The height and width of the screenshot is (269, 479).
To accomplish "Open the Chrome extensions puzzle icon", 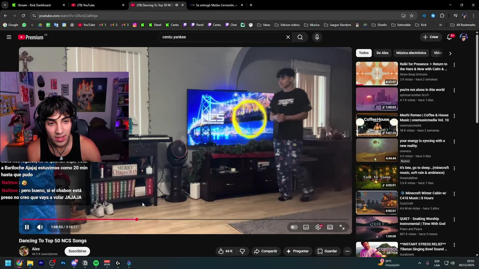I will (442, 16).
